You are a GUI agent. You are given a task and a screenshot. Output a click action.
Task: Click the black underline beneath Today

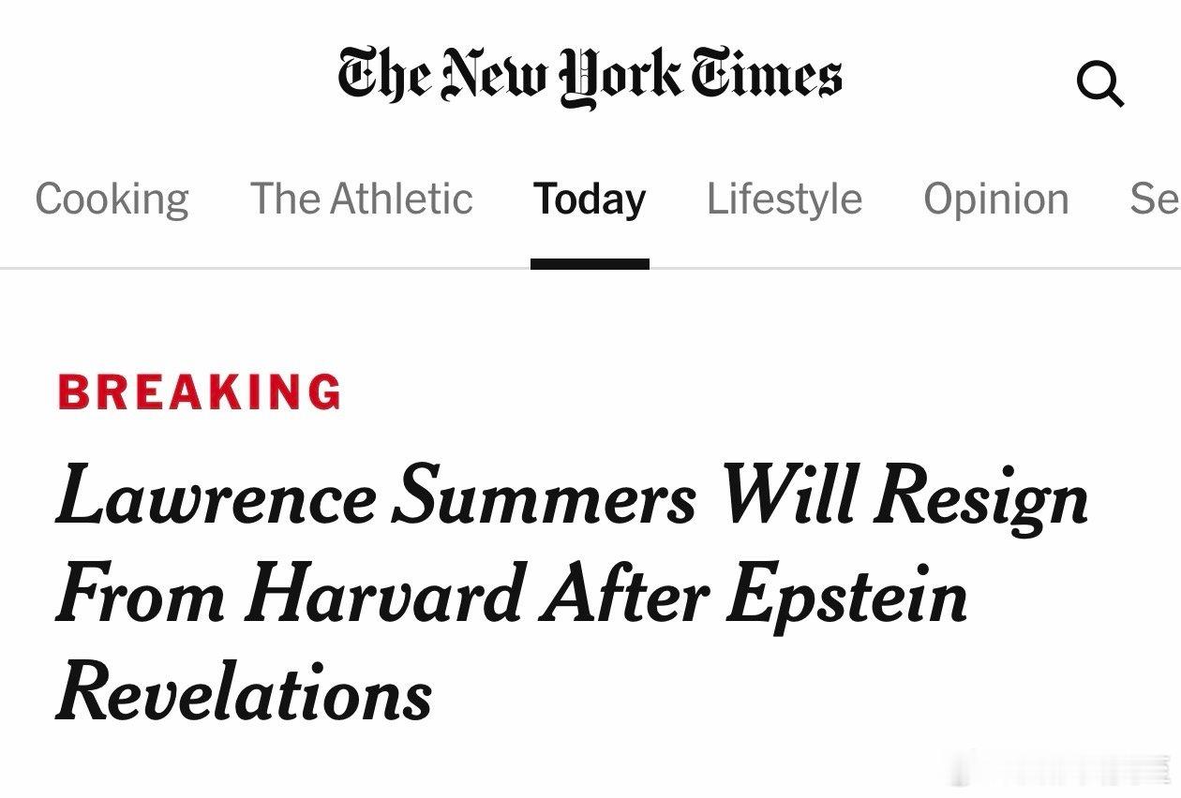(x=590, y=264)
